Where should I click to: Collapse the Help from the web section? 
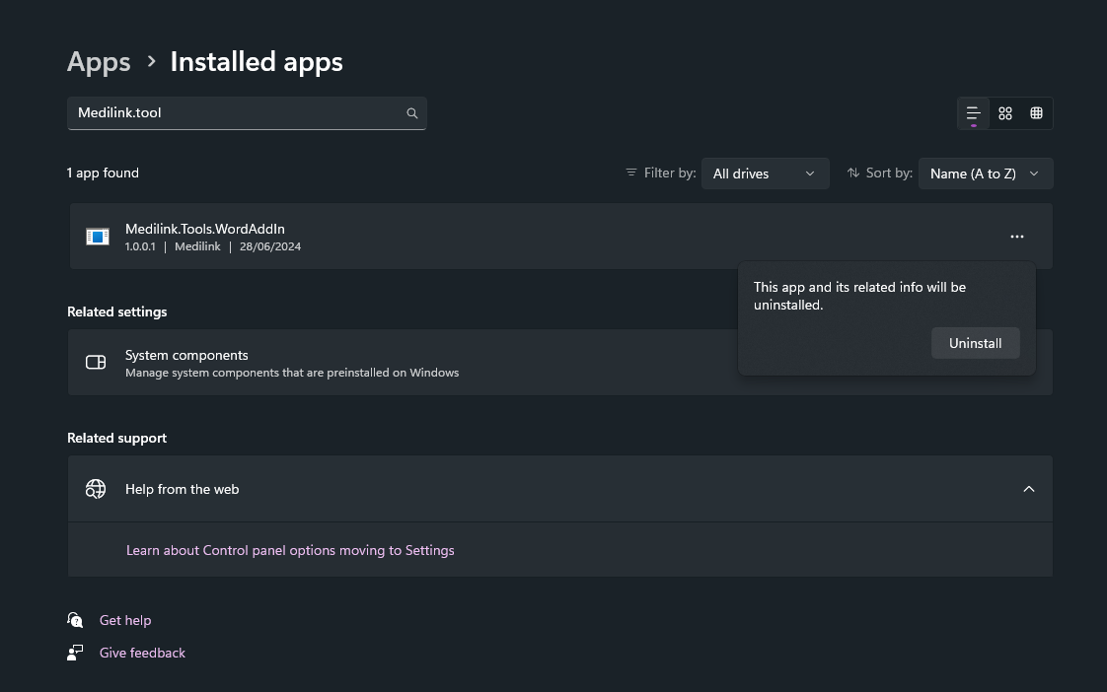[1029, 489]
